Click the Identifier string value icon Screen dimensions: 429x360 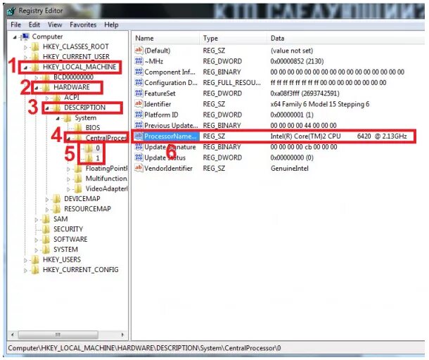pyautogui.click(x=139, y=103)
